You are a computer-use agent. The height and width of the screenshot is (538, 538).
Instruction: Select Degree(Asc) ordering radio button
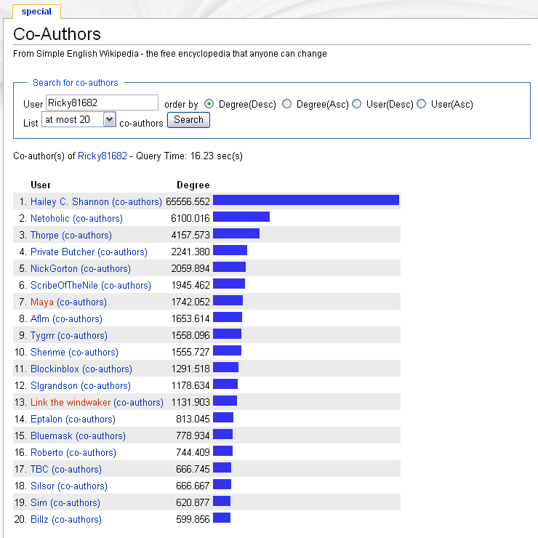287,104
